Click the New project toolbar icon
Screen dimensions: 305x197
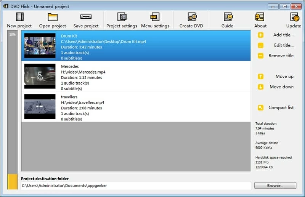(19, 18)
